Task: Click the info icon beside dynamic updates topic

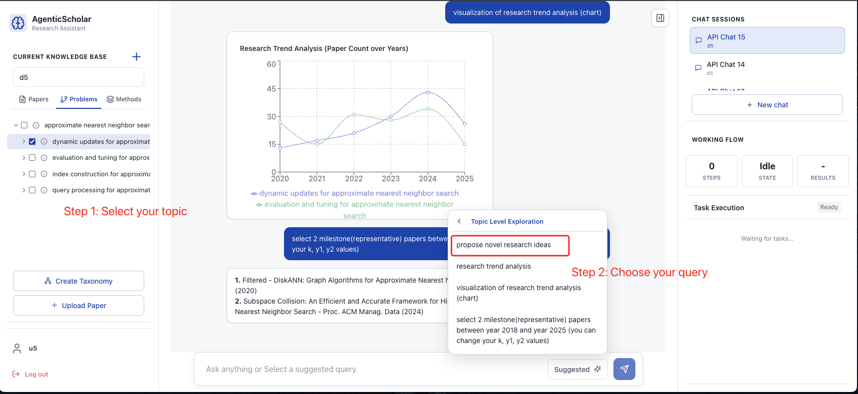Action: point(44,141)
